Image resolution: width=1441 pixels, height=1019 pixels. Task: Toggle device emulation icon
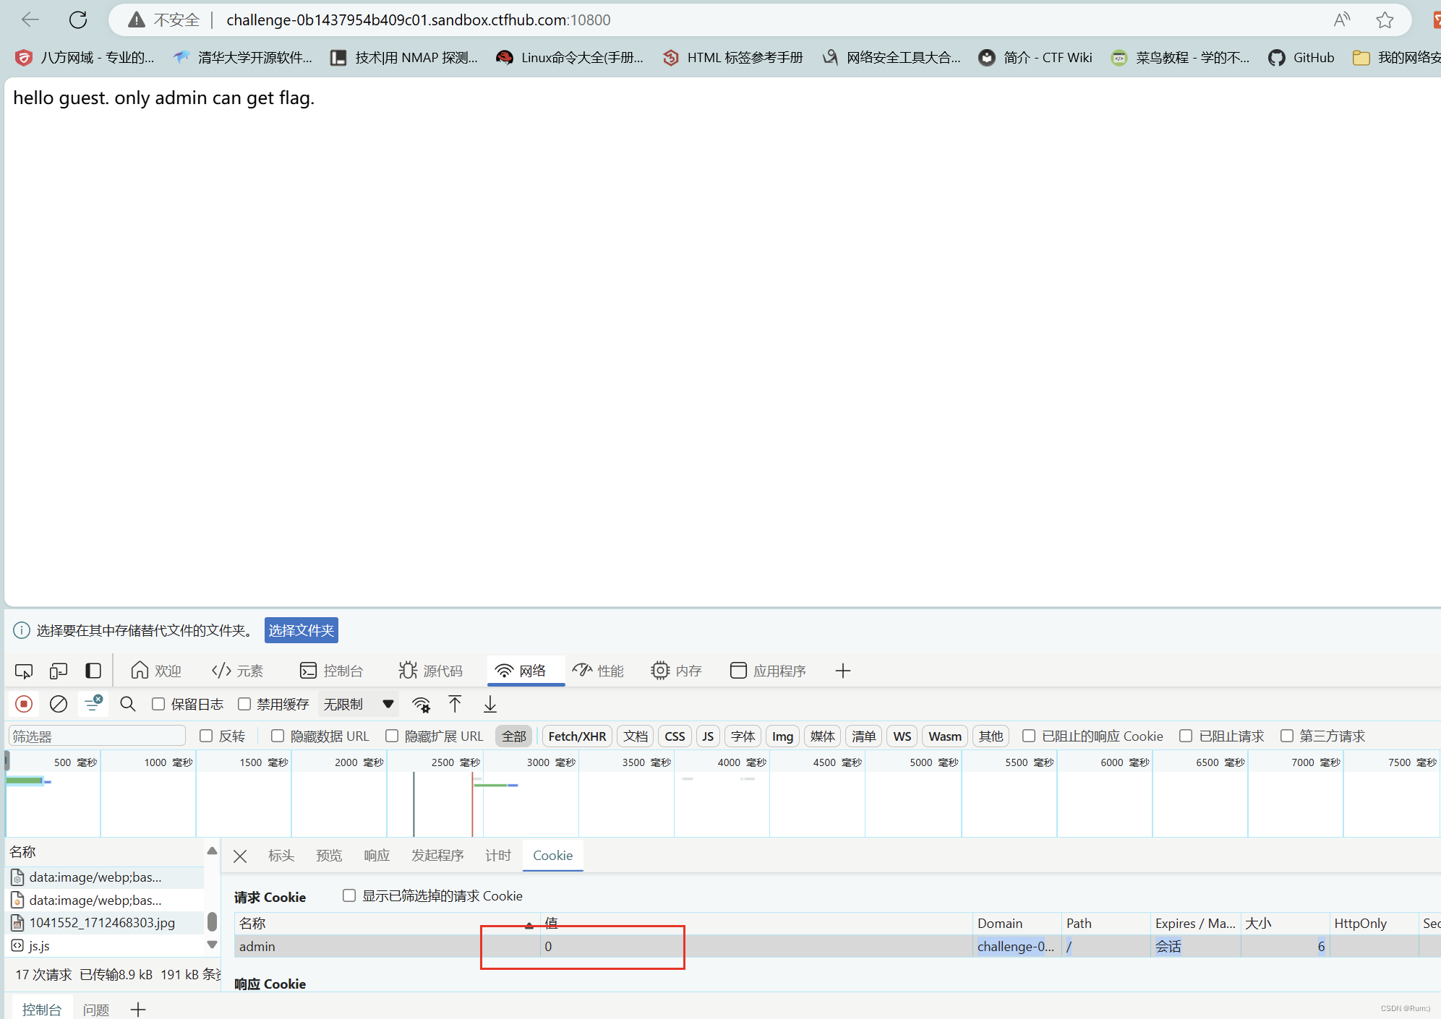click(59, 671)
